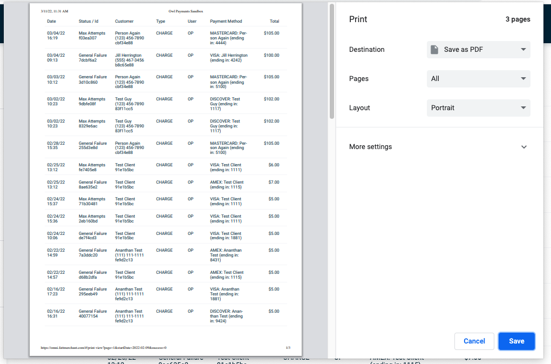
Task: Click transaction id 7a3ddc20
Action: (88, 255)
